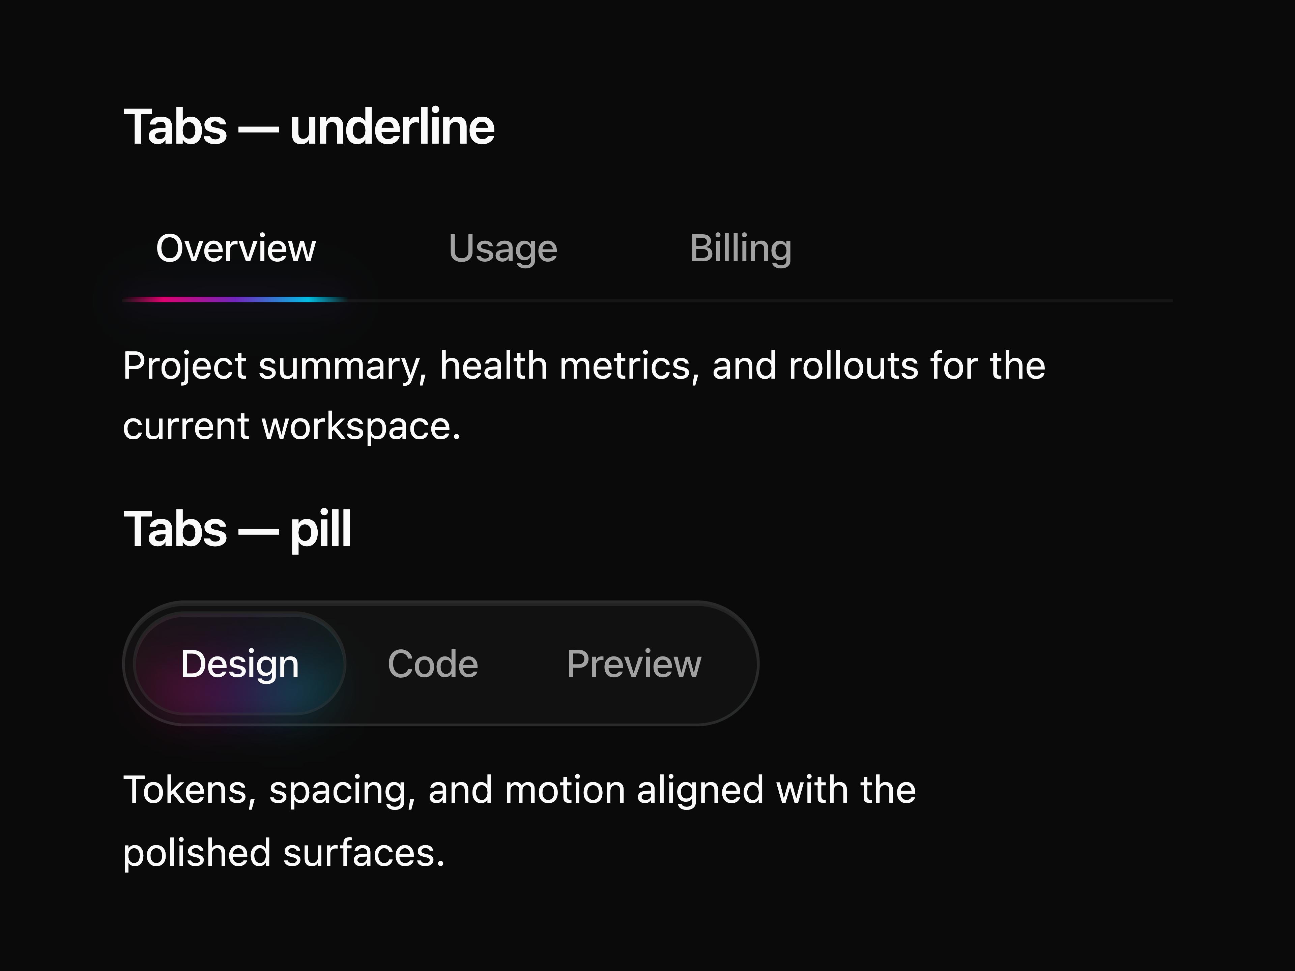Click the 'Project summary, health metrics' text line
Image resolution: width=1295 pixels, height=971 pixels.
[x=584, y=366]
